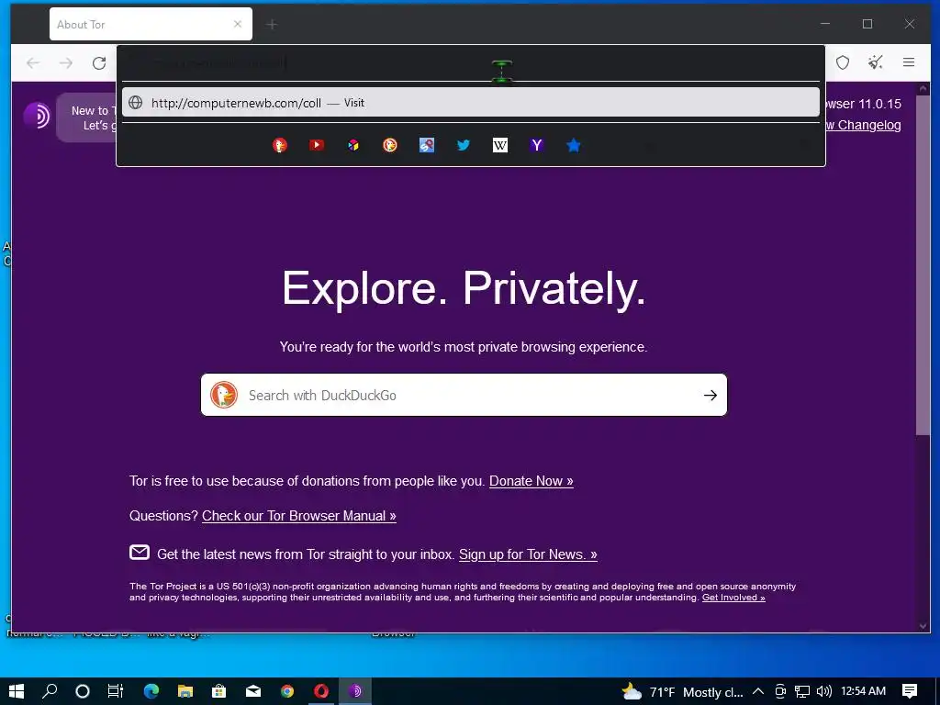Follow the Donate Now link
940x705 pixels.
(532, 481)
